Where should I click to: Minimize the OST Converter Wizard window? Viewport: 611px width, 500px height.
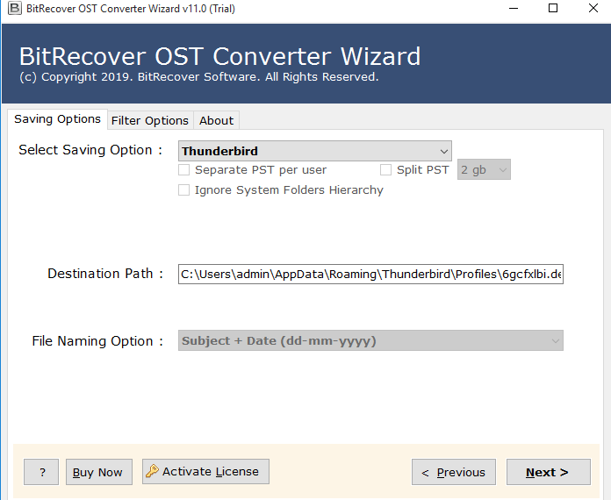[512, 9]
